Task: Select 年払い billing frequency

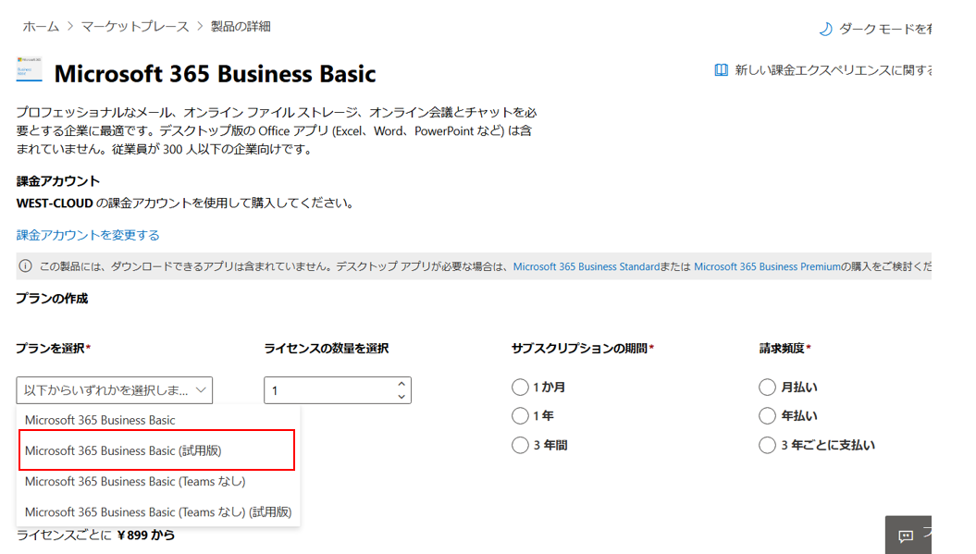Action: 767,416
